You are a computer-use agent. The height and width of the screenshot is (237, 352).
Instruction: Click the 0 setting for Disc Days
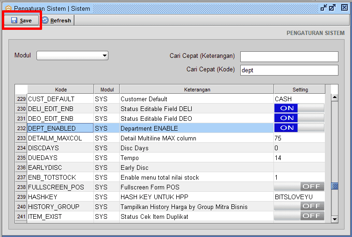click(299, 148)
